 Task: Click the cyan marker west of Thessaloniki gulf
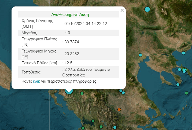[140, 55]
